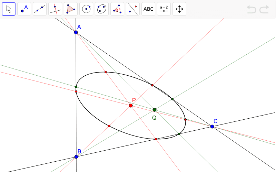This screenshot has height=173, width=276.
Task: Click red point on ellipse along line AB
Action: point(76,91)
